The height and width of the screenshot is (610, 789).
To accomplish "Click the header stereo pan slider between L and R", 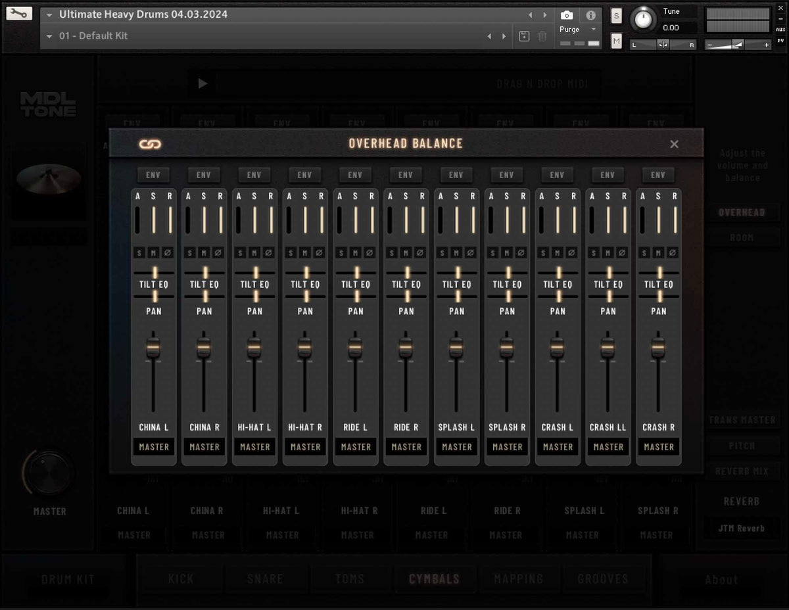I will (x=663, y=45).
